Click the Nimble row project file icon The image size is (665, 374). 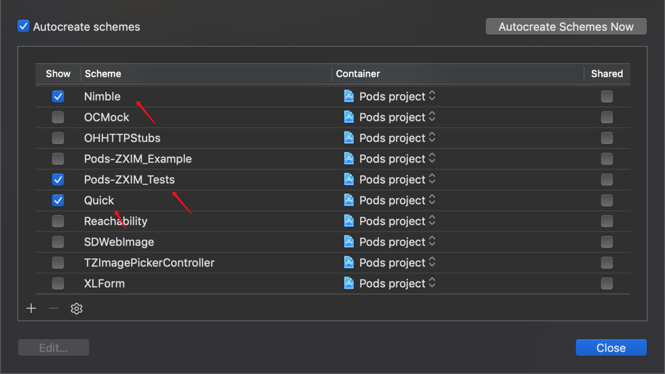pyautogui.click(x=349, y=96)
